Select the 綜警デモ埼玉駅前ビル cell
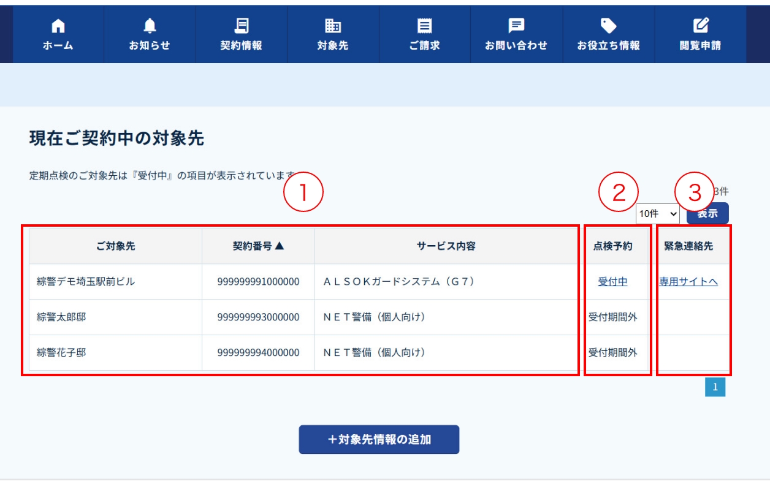 pos(116,282)
